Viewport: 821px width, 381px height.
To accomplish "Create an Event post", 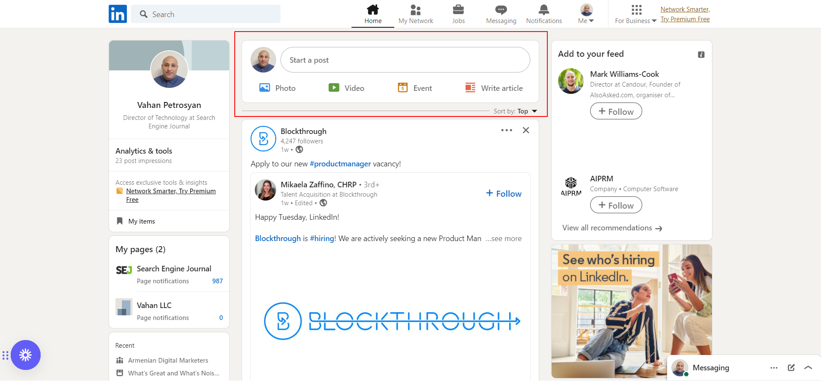I will point(415,88).
